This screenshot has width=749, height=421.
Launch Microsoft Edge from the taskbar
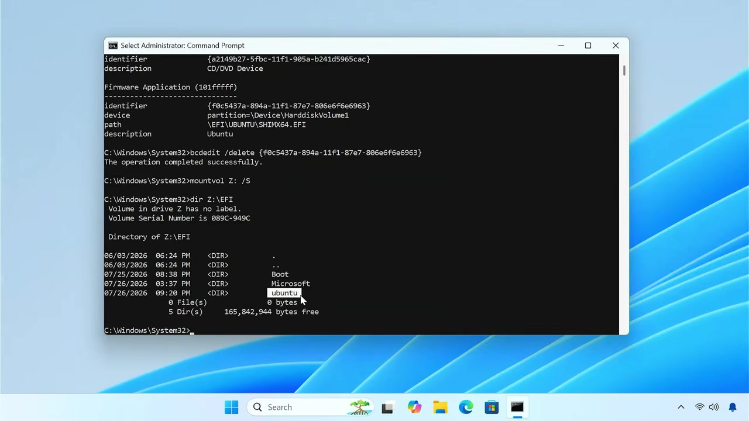466,407
